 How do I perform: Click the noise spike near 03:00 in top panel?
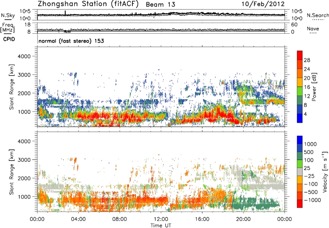pos(65,13)
